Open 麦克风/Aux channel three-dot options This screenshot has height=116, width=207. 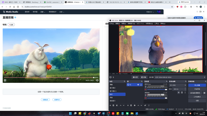(x=146, y=87)
